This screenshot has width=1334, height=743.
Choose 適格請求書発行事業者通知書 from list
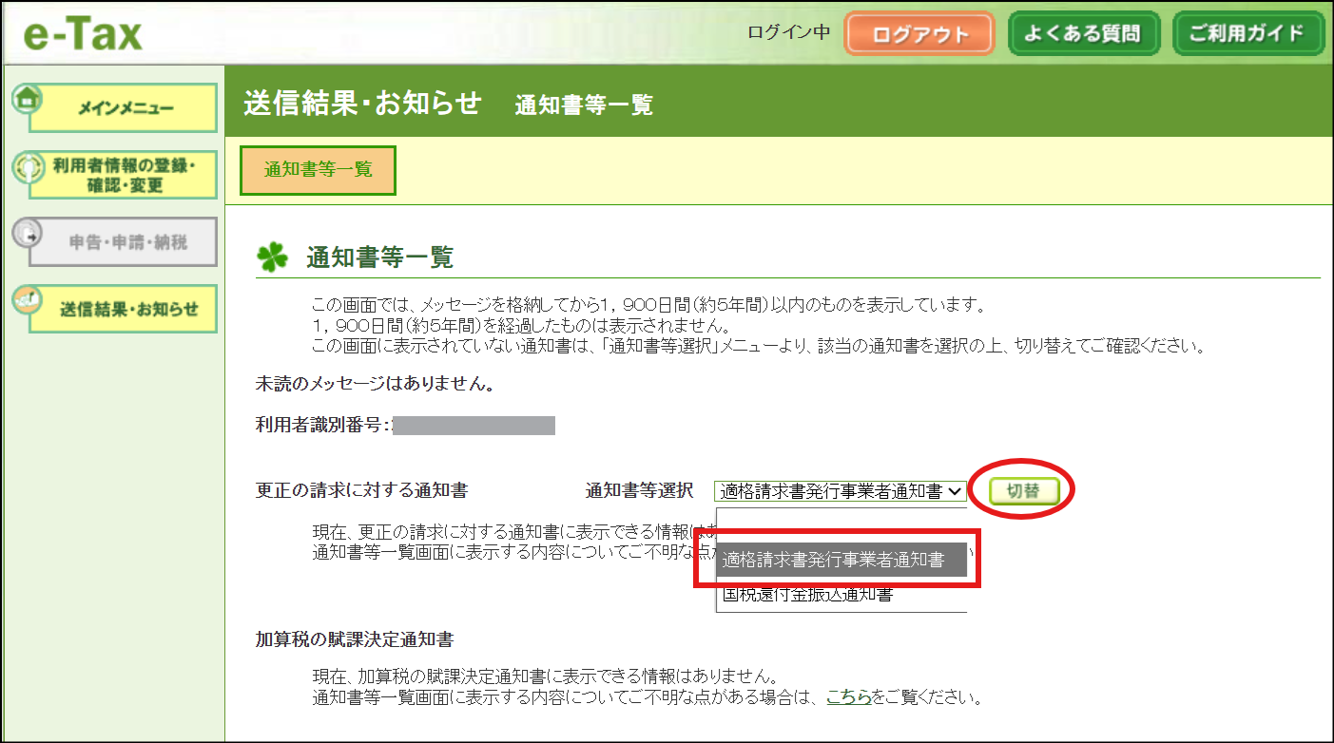(x=841, y=561)
